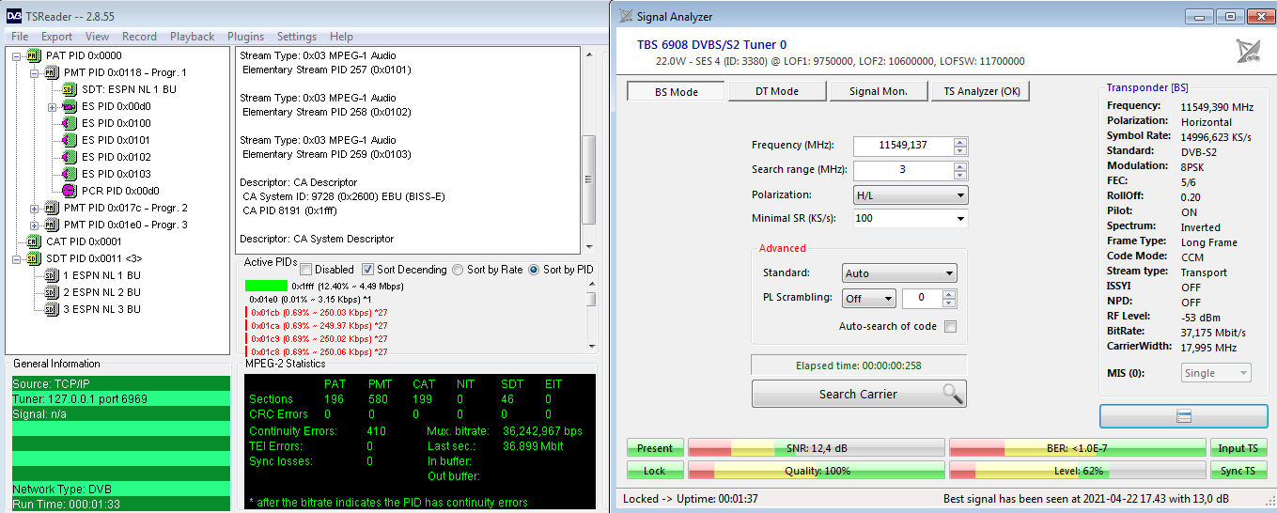Select the Sort by PID radio button

534,270
